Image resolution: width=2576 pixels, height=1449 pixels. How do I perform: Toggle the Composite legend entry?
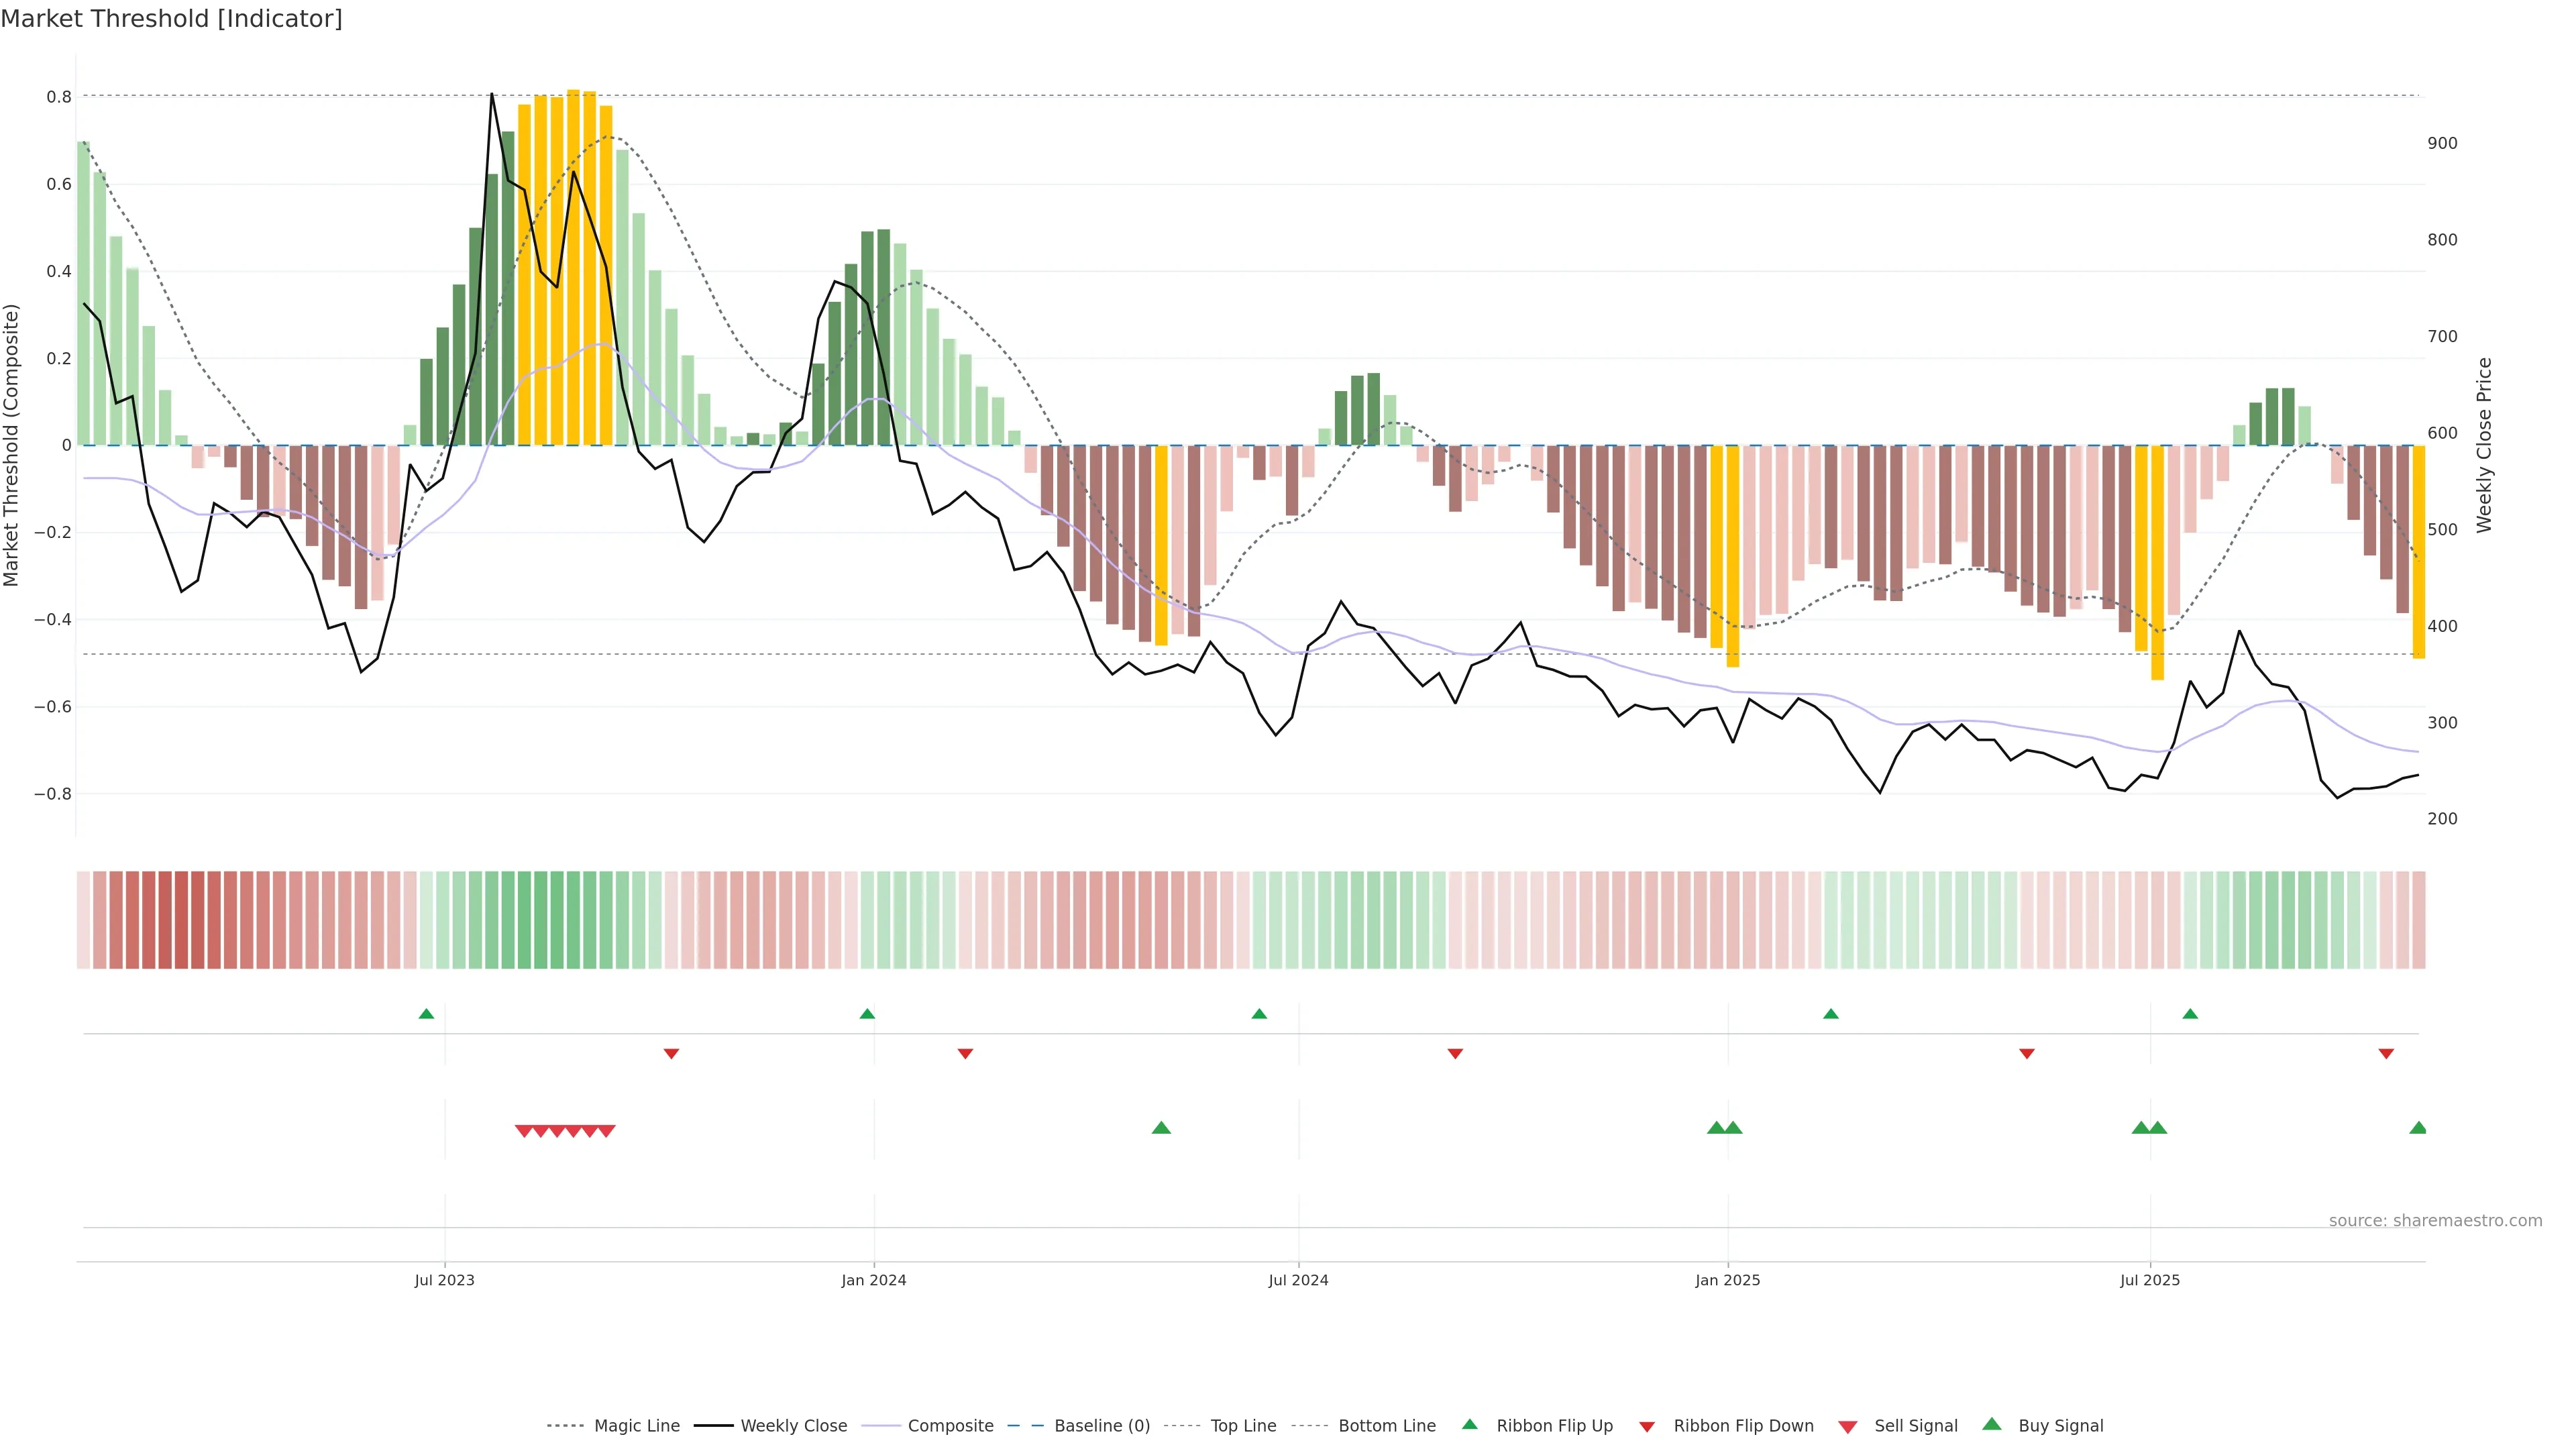pos(950,1426)
